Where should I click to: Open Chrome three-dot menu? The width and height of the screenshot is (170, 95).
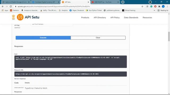[x=167, y=6]
